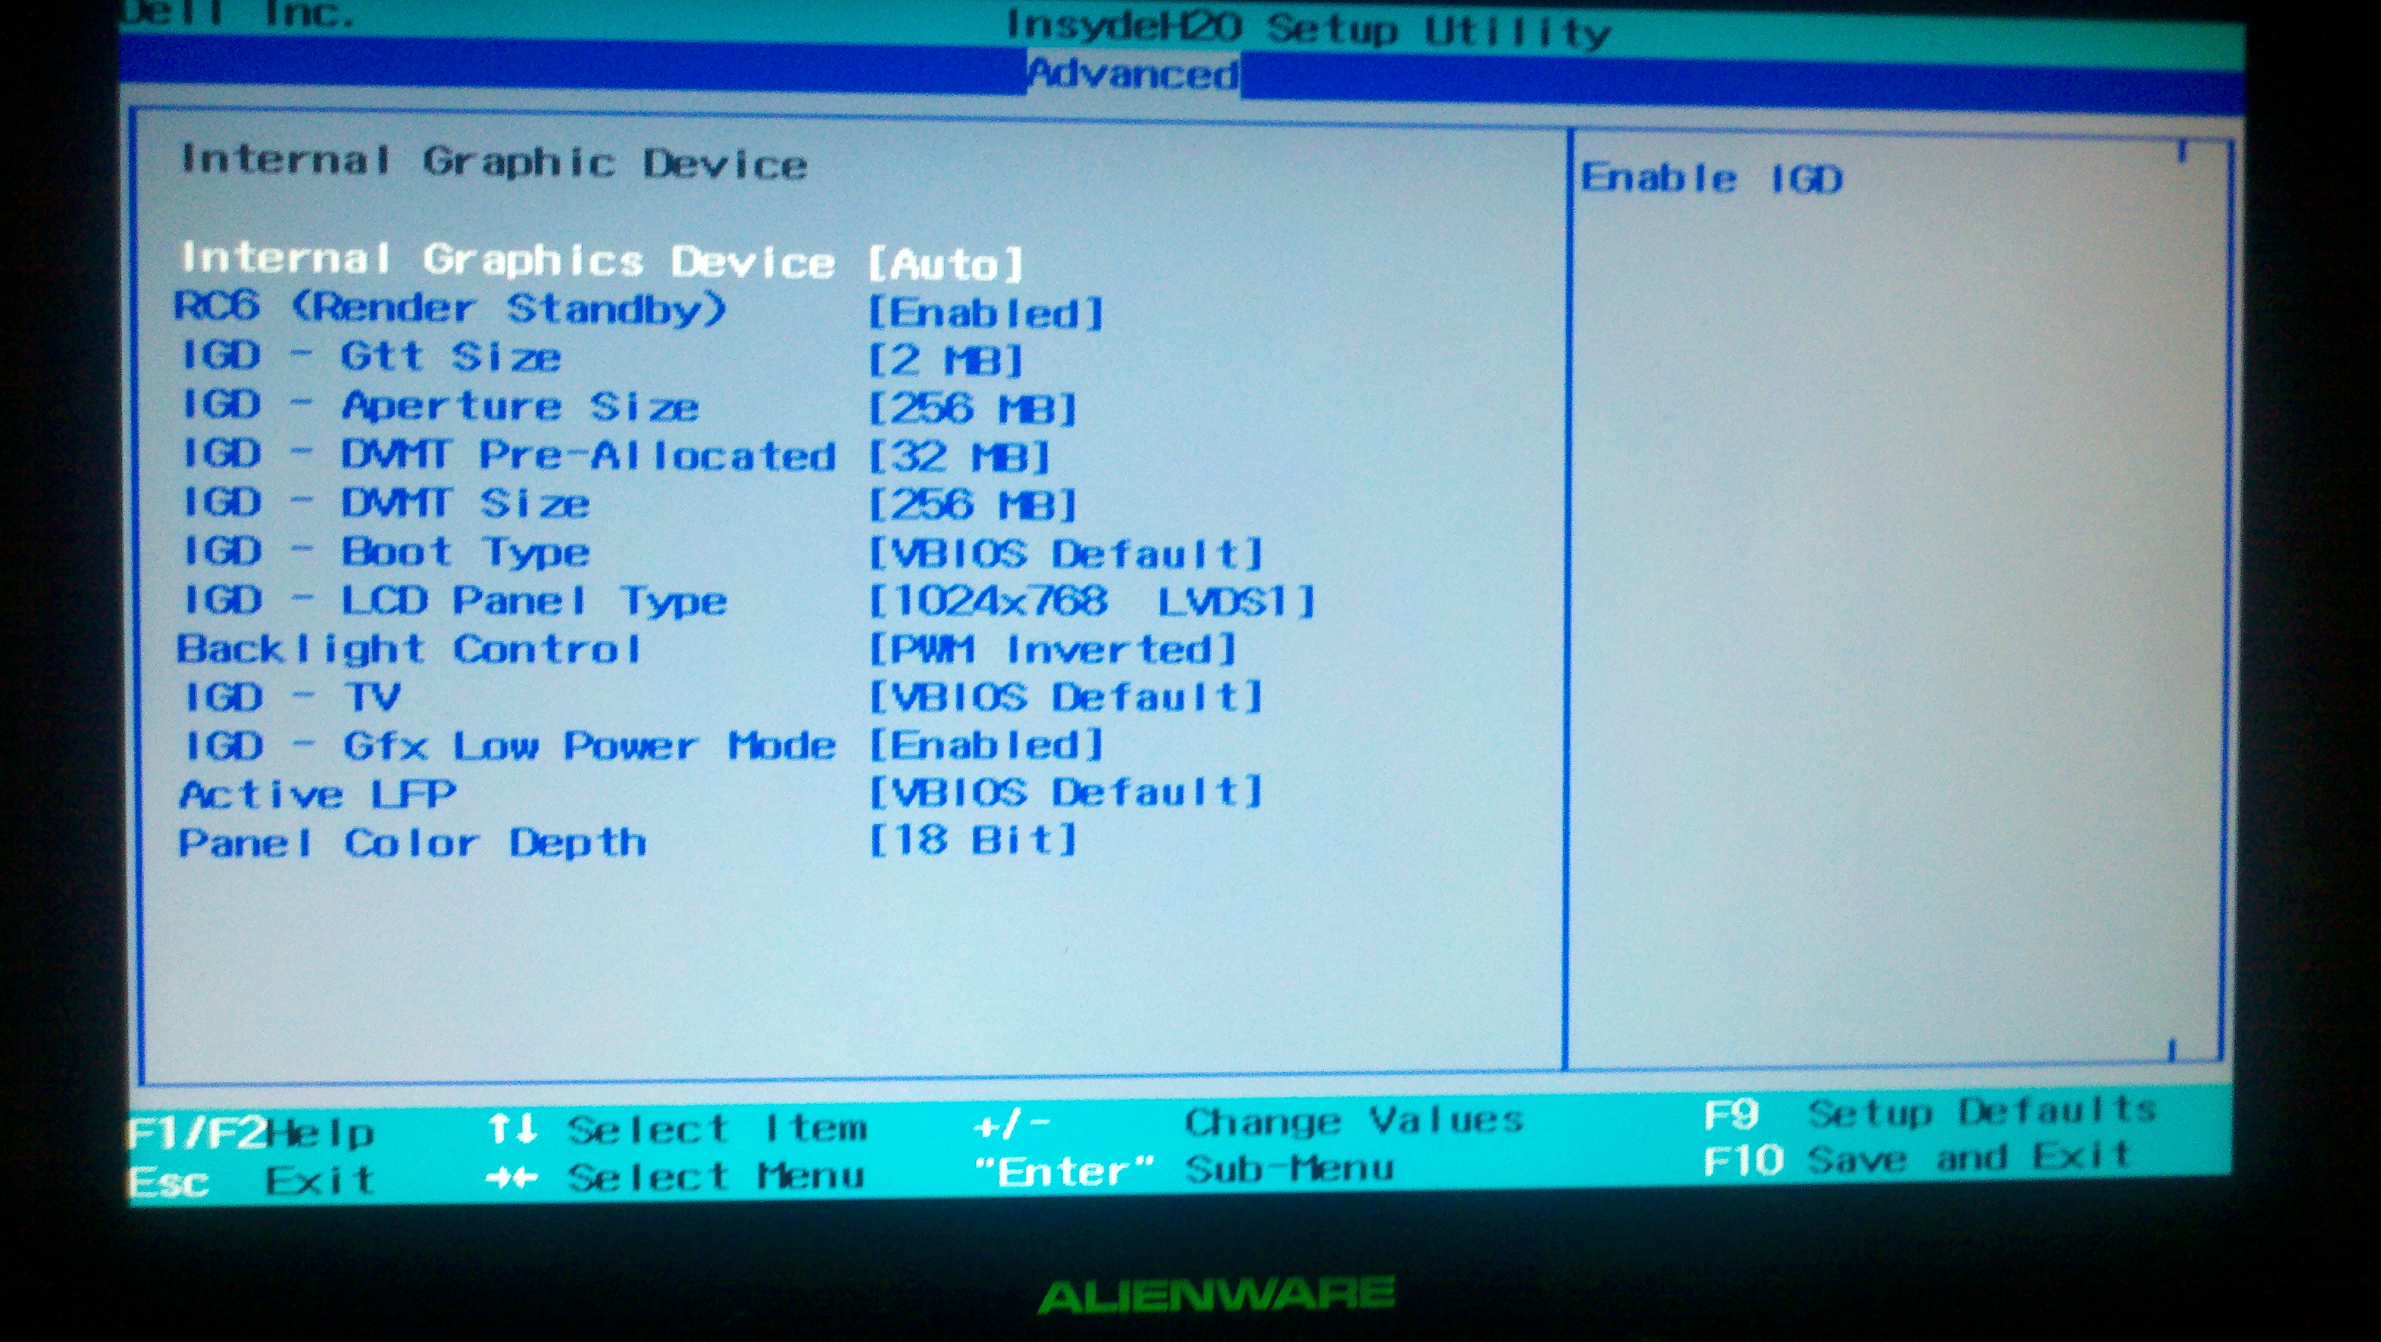Viewport: 2381px width, 1342px height.
Task: Click the F1/F2 Help hint
Action: click(252, 1132)
